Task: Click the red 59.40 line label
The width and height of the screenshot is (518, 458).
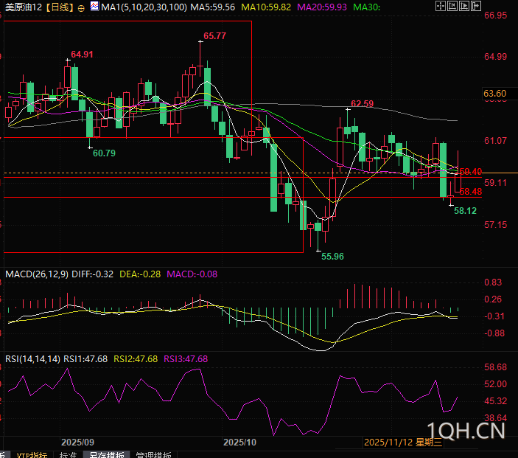Action: pos(471,172)
